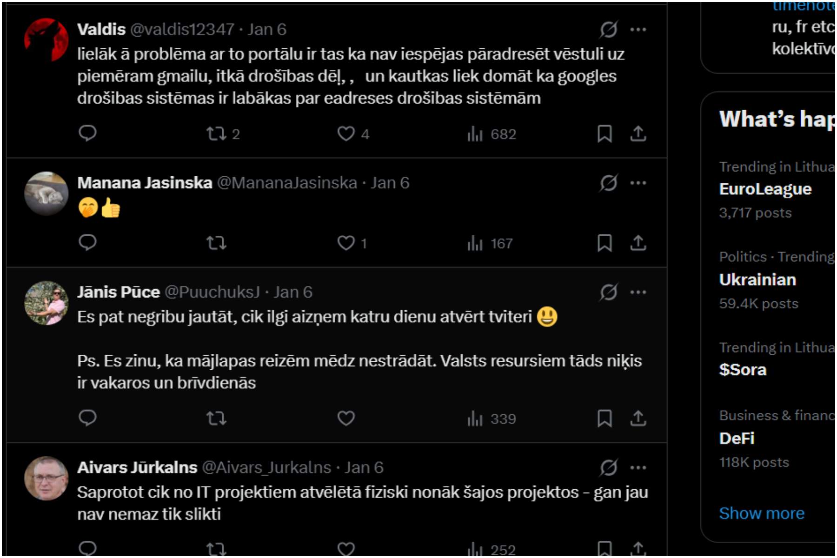Bookmark Jānis Pūce's post
Image resolution: width=837 pixels, height=558 pixels.
point(604,418)
